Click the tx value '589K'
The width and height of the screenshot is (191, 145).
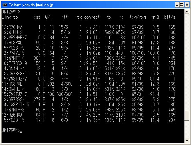(x=109, y=32)
